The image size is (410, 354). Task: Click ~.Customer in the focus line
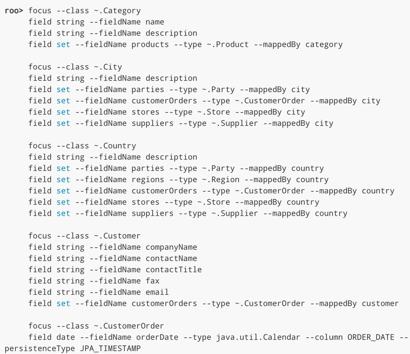point(117,236)
